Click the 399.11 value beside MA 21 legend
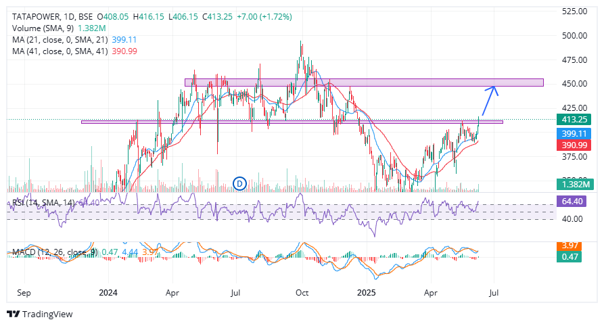This screenshot has width=604, height=326. click(124, 40)
